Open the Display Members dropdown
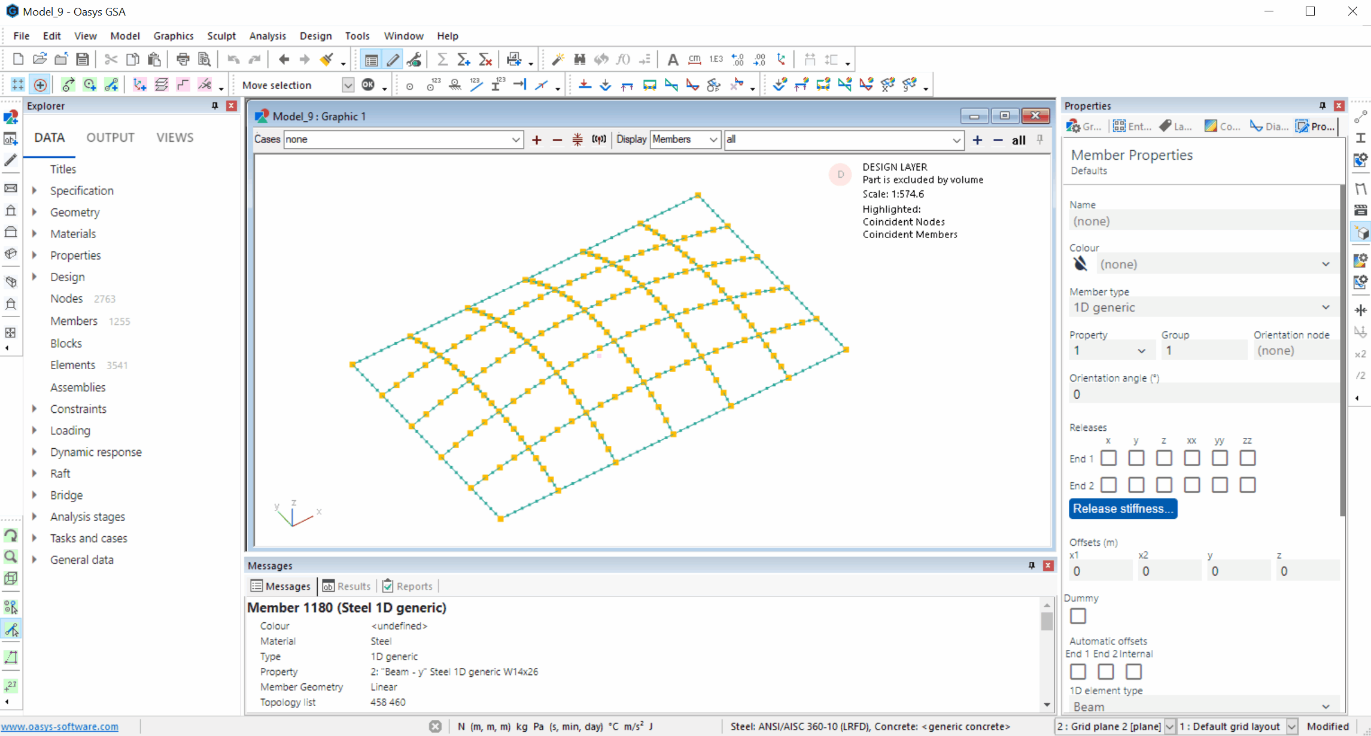This screenshot has height=736, width=1371. tap(713, 139)
